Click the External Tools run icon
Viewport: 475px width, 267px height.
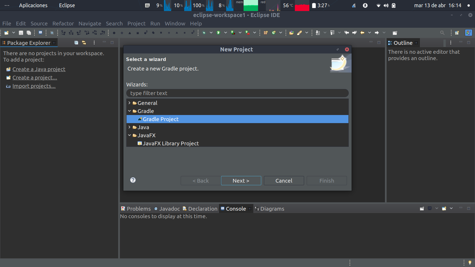(x=247, y=33)
